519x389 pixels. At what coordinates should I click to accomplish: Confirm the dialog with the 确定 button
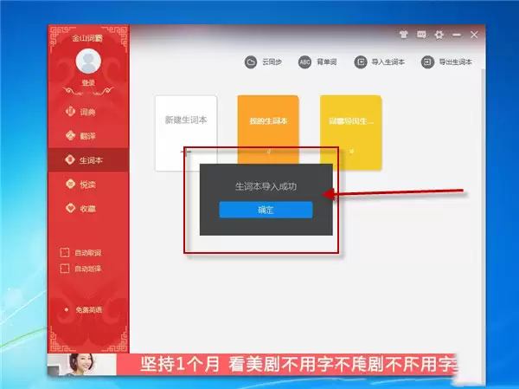coord(266,210)
